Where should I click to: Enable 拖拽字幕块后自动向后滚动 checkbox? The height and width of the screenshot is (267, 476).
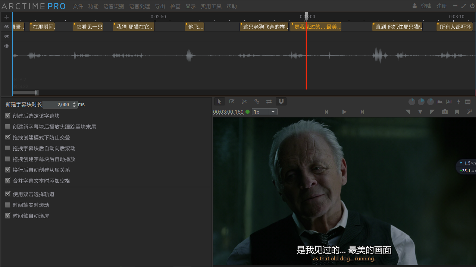pos(8,148)
